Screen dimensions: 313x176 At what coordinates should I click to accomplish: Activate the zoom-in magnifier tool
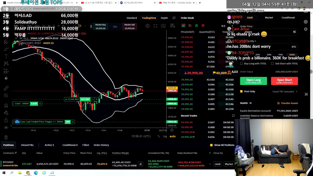[x=6, y=95]
